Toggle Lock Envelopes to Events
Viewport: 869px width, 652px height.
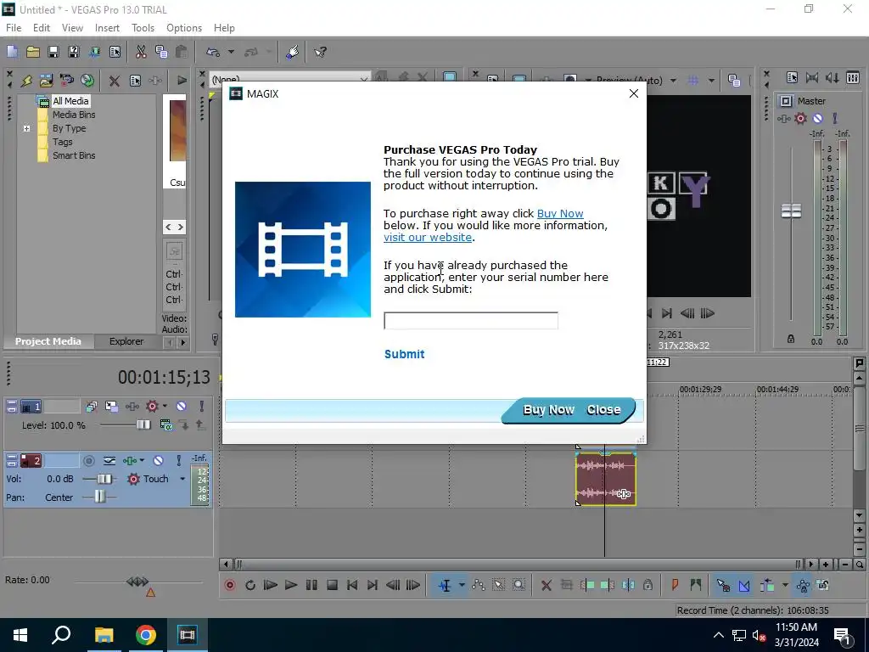coord(803,585)
